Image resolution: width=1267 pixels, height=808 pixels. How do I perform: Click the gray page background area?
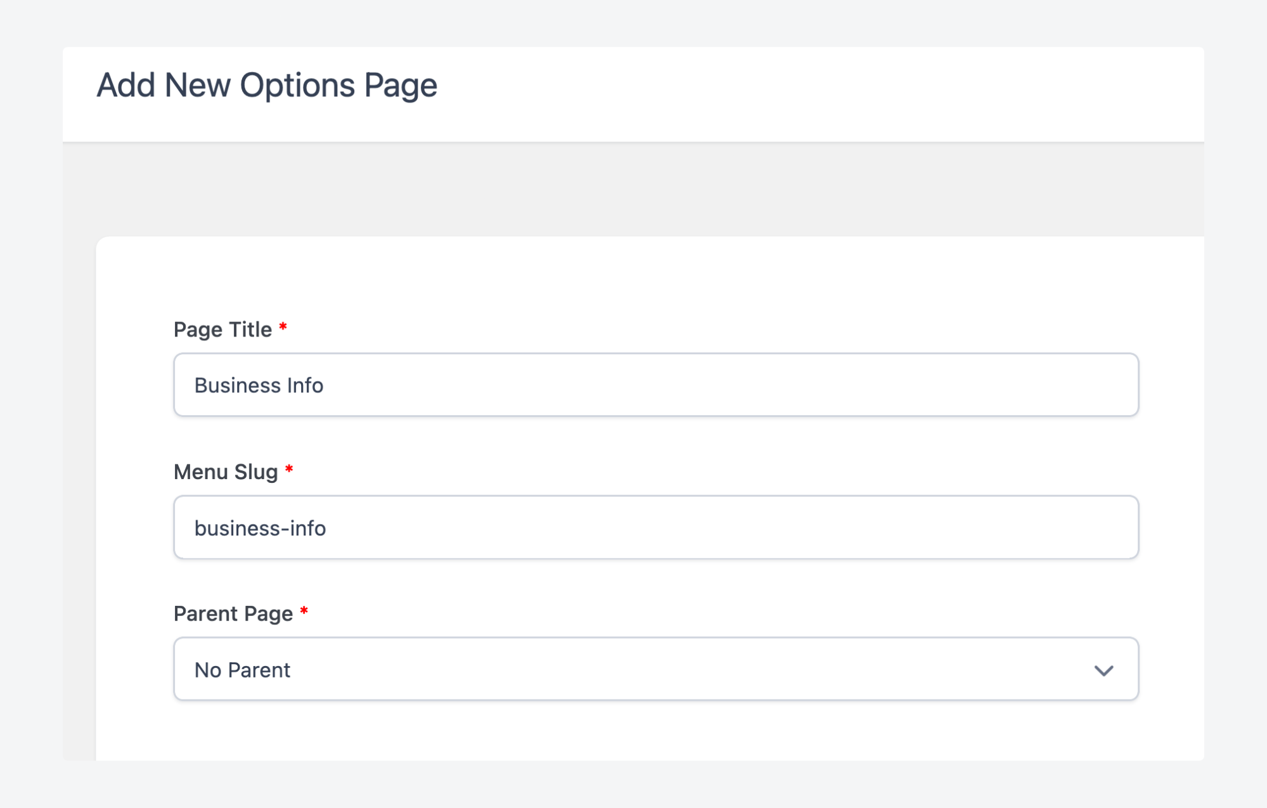coord(634,190)
